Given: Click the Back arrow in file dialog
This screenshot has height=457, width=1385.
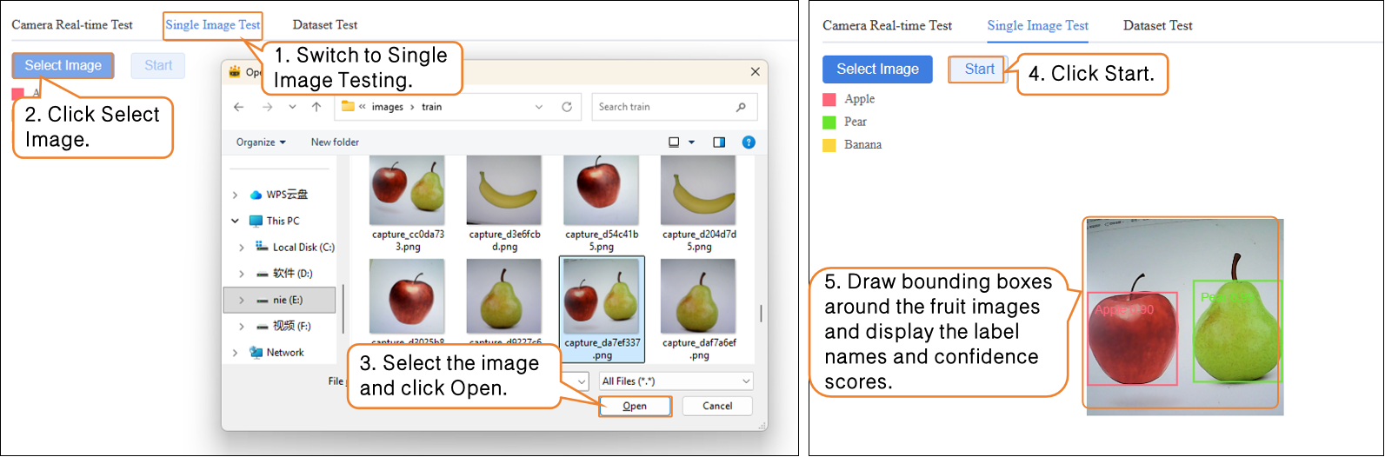Looking at the screenshot, I should click(239, 107).
